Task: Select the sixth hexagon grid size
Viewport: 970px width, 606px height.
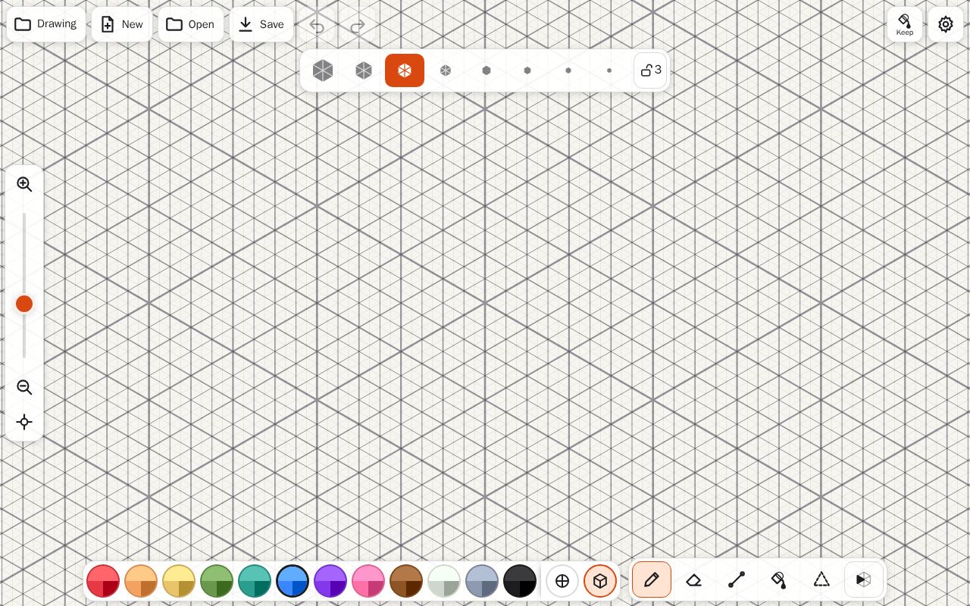Action: tap(527, 70)
